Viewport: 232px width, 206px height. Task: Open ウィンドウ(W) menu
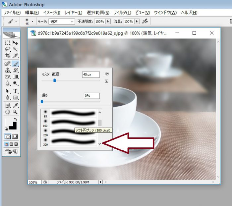(x=165, y=13)
